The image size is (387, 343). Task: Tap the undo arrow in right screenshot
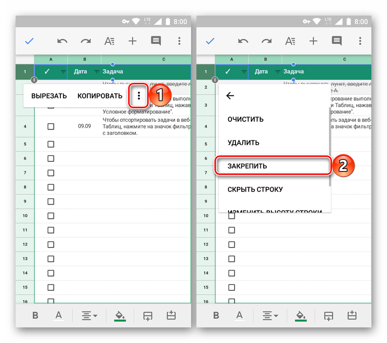click(243, 41)
